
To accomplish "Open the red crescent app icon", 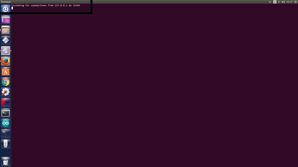I will [x=6, y=103].
